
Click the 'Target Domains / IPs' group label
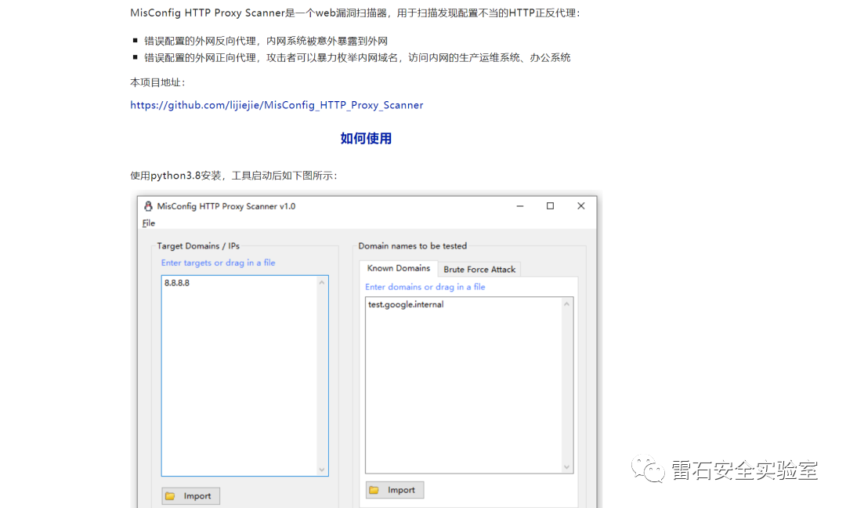point(198,246)
